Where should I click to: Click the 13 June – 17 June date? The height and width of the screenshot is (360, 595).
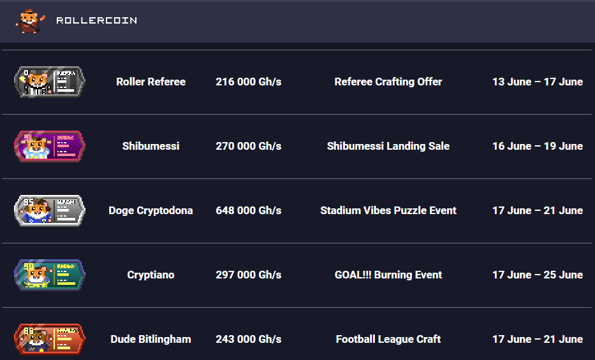[x=538, y=82]
